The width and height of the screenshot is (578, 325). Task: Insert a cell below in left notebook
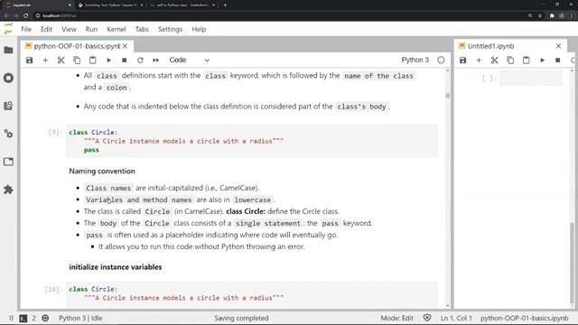[x=45, y=60]
